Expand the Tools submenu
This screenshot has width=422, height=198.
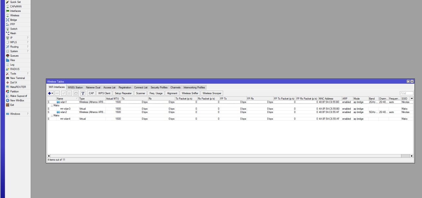click(18, 73)
